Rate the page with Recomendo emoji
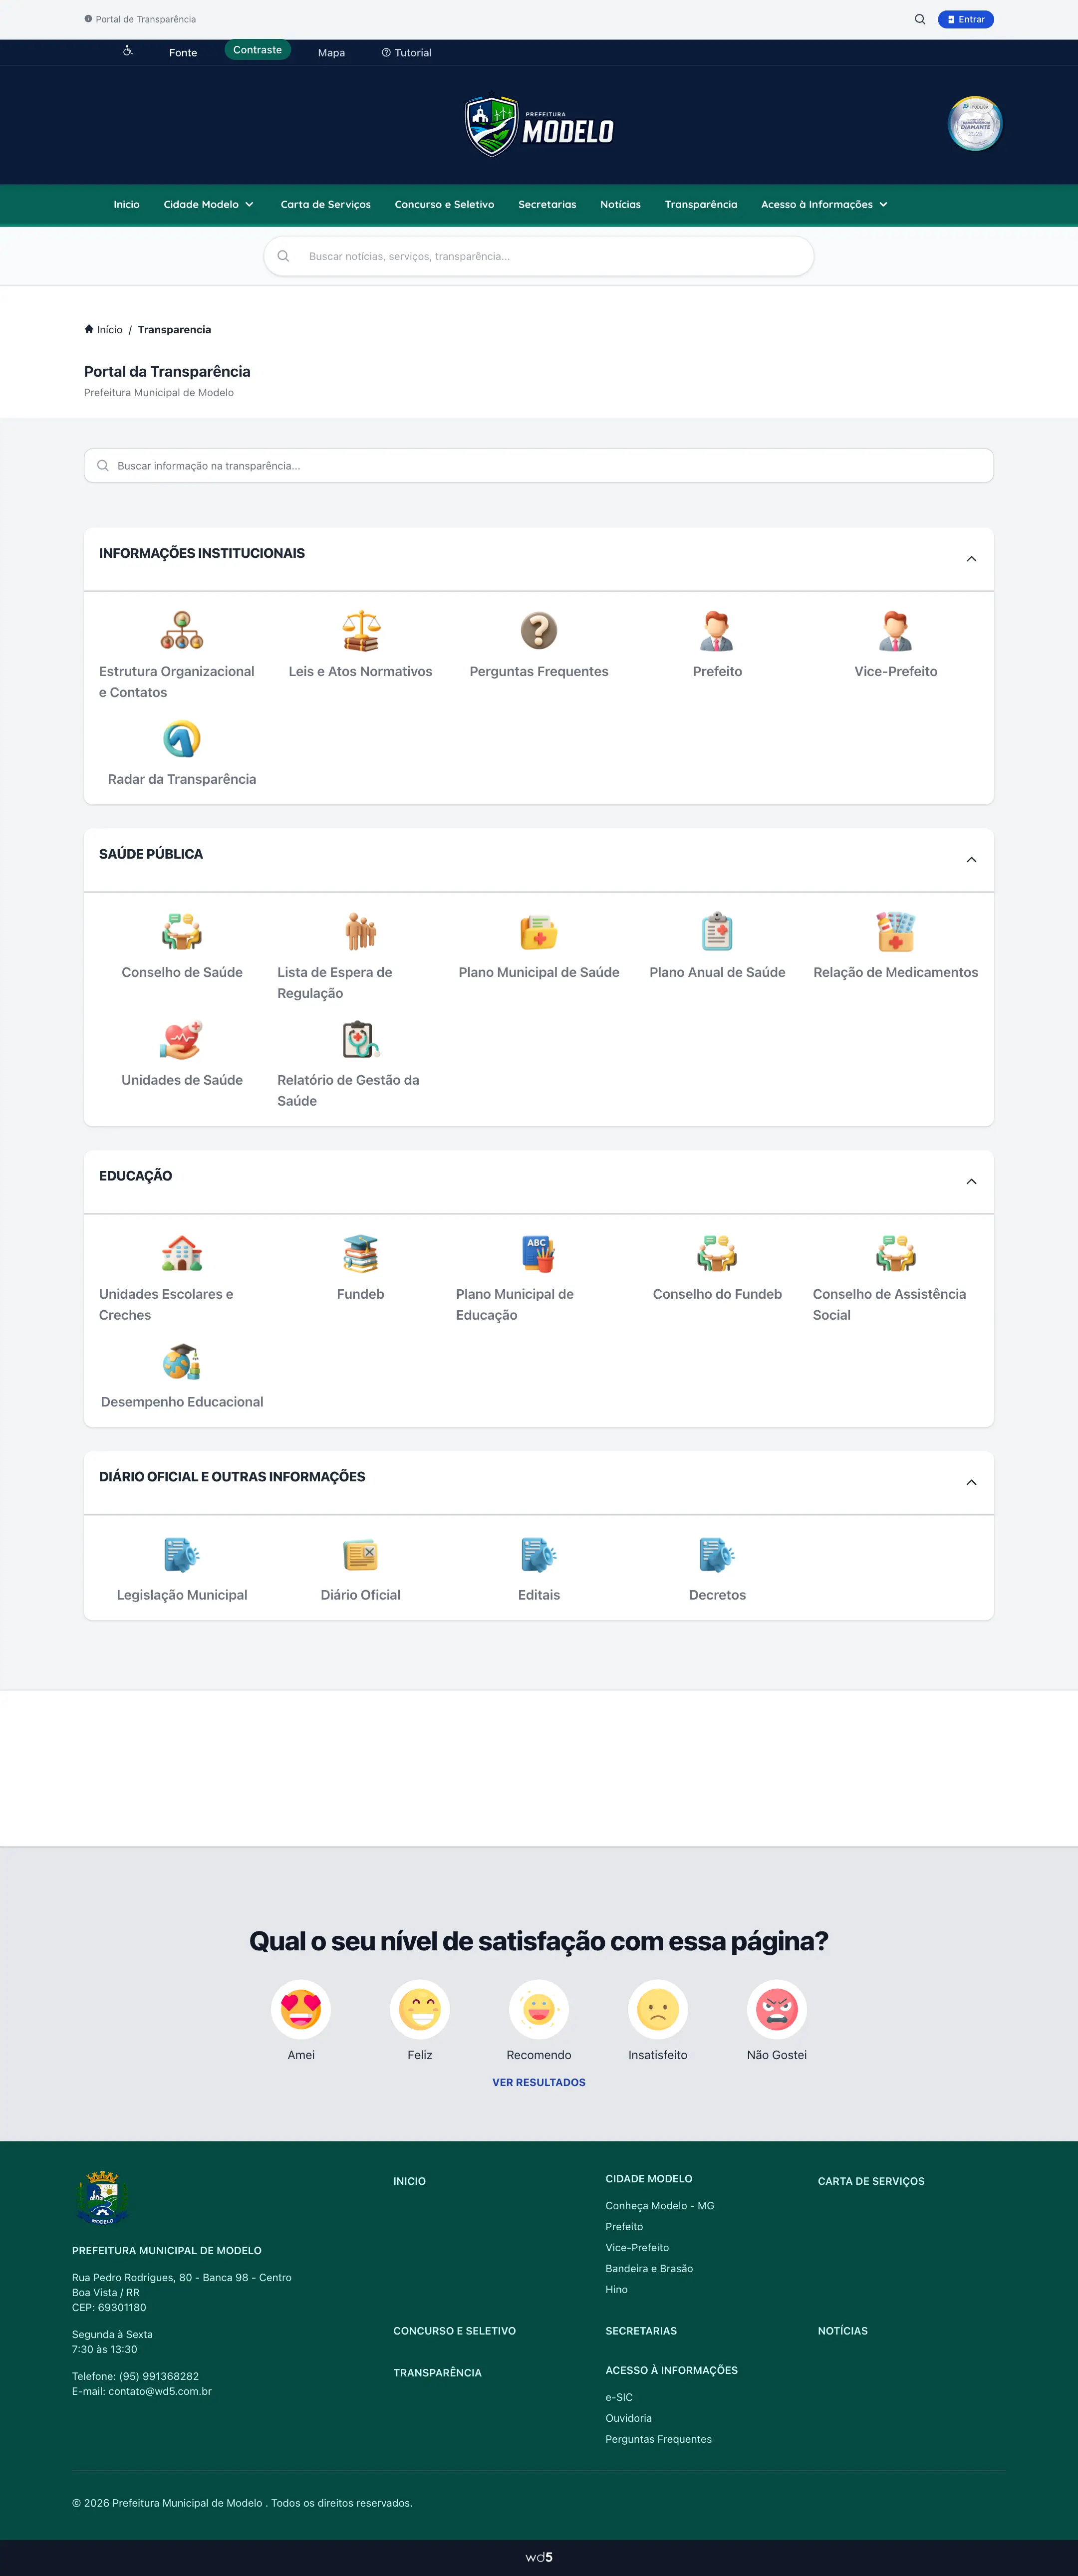The height and width of the screenshot is (2576, 1078). coord(539,2009)
